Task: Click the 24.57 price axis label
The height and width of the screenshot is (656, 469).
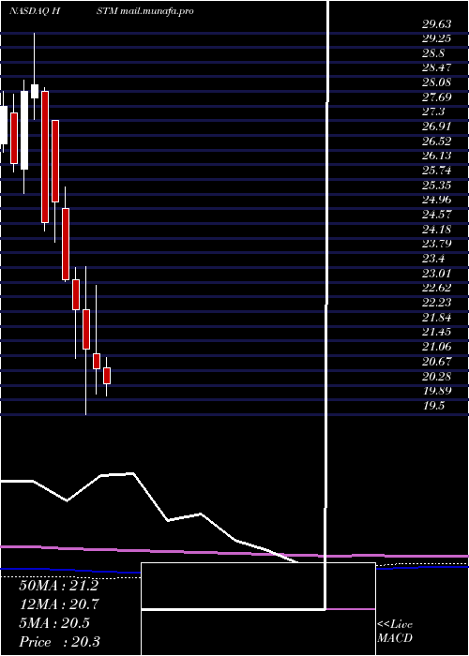Action: [436, 215]
